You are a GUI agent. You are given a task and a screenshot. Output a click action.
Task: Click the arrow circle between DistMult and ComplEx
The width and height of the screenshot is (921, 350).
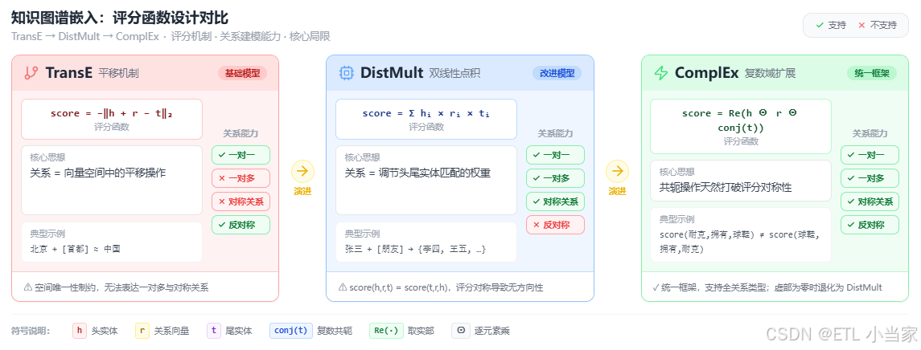(617, 171)
